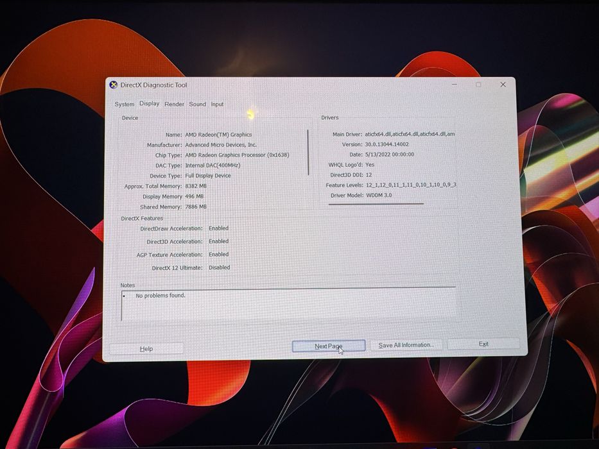Click the Main Driver 'aticfx64.dll' value

410,134
